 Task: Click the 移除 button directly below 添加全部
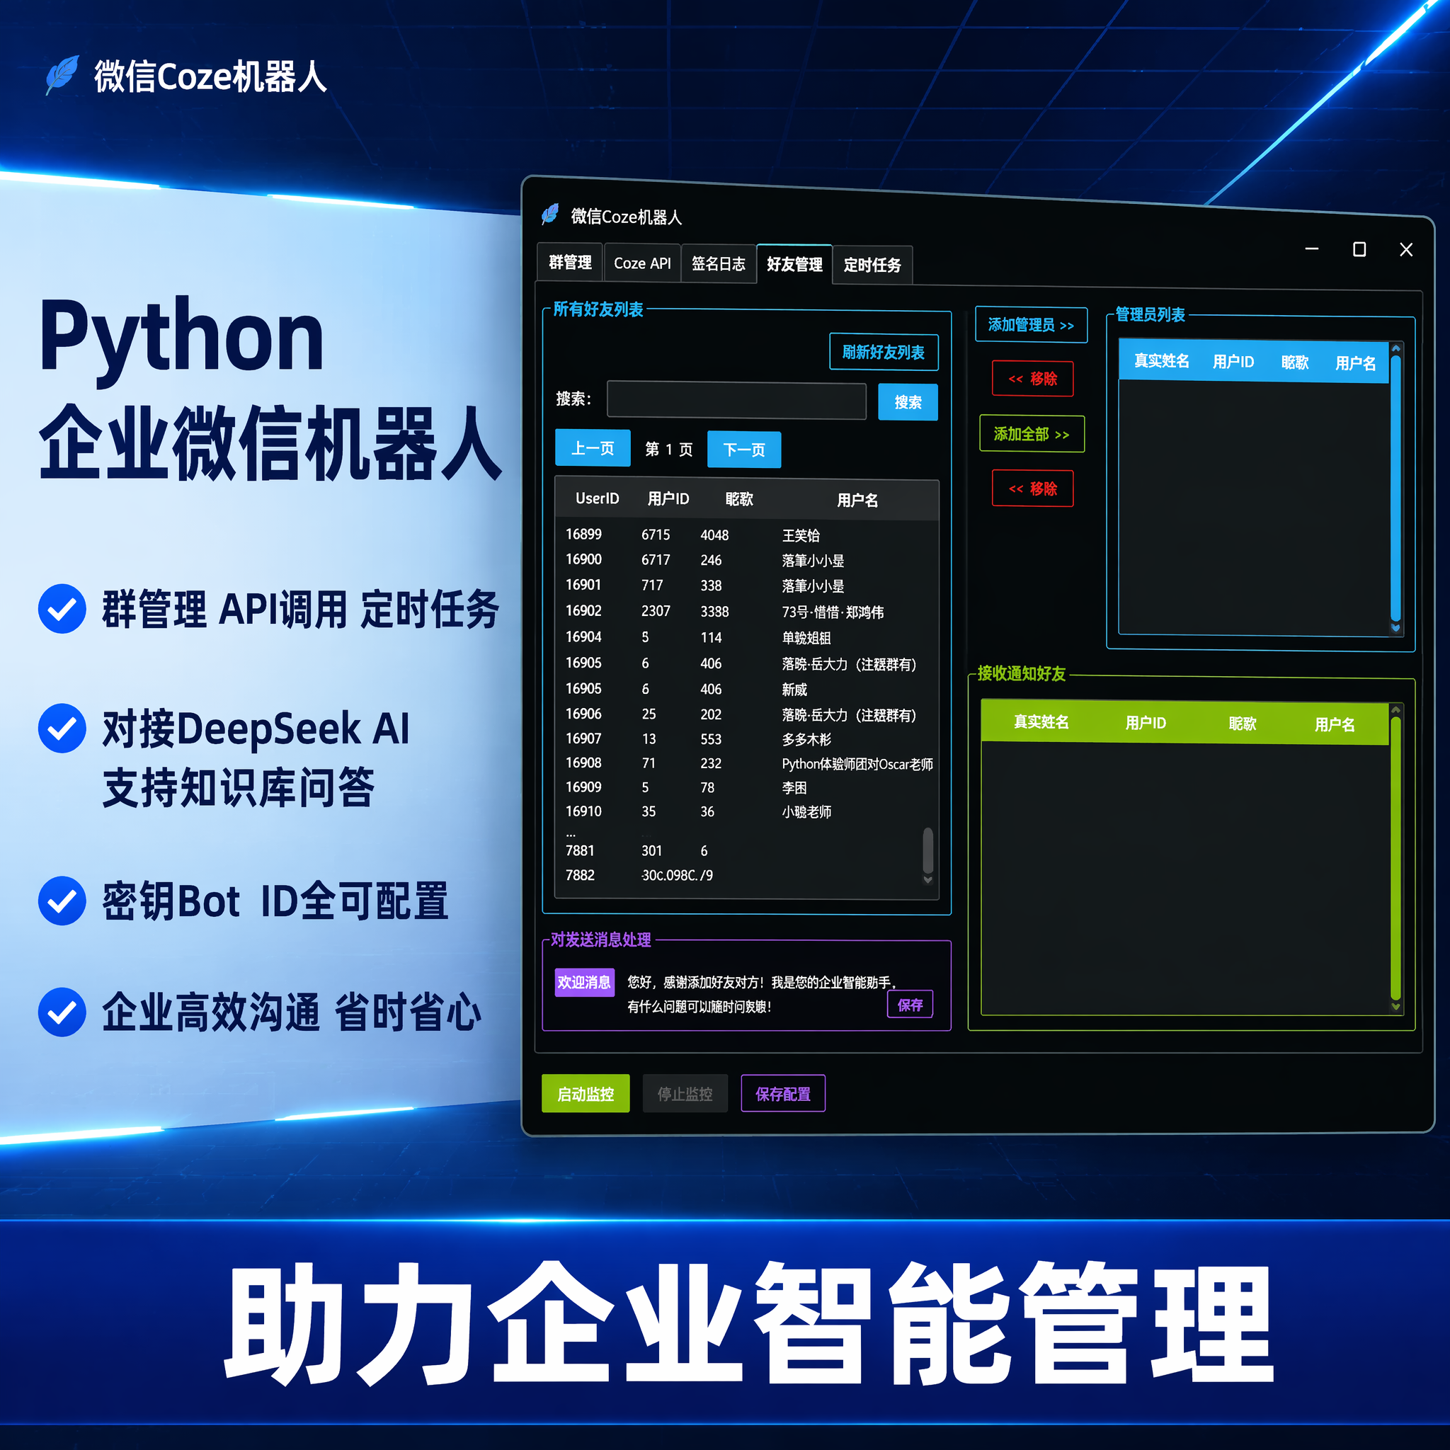click(x=1033, y=489)
